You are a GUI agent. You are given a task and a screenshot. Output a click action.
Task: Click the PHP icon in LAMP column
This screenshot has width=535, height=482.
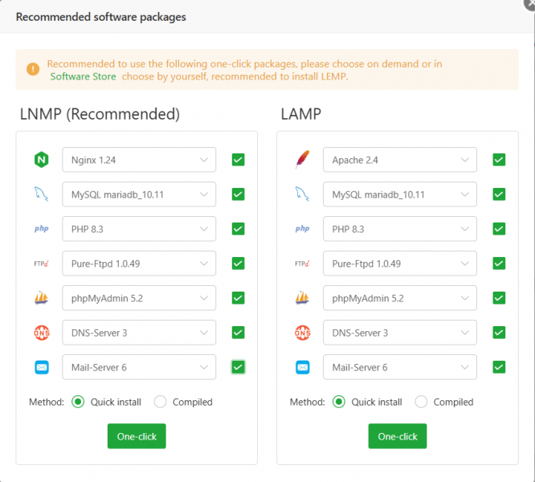coord(303,229)
